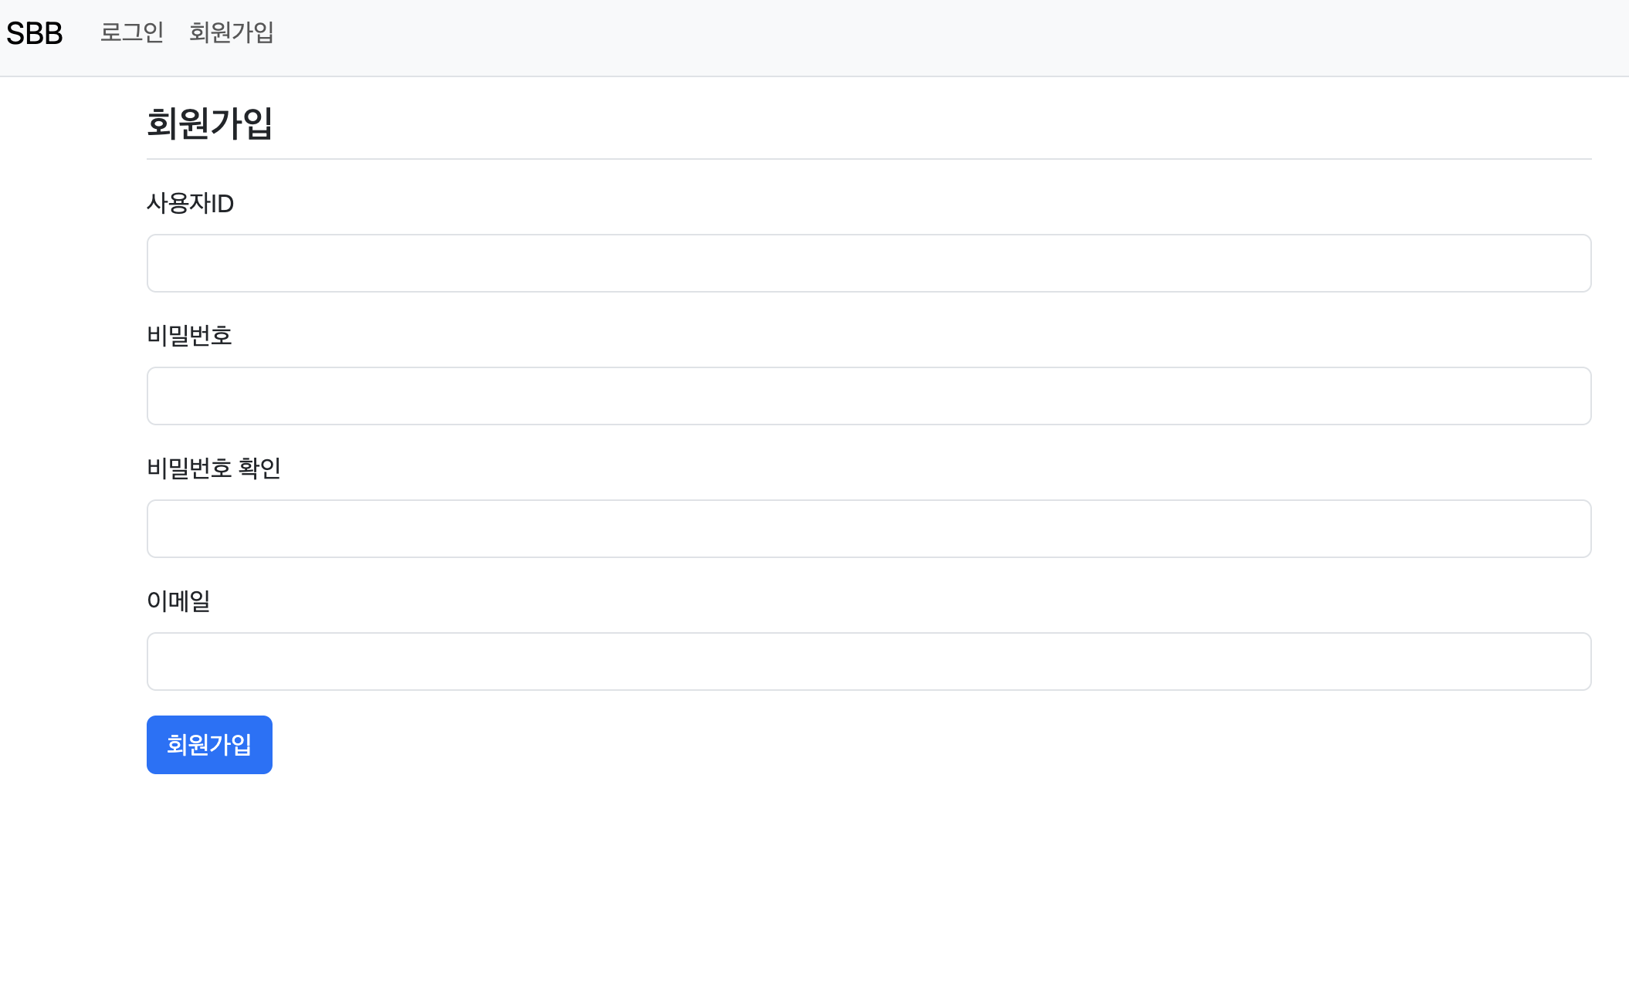Image resolution: width=1629 pixels, height=988 pixels.
Task: Activate the email address entry box
Action: pos(869,661)
